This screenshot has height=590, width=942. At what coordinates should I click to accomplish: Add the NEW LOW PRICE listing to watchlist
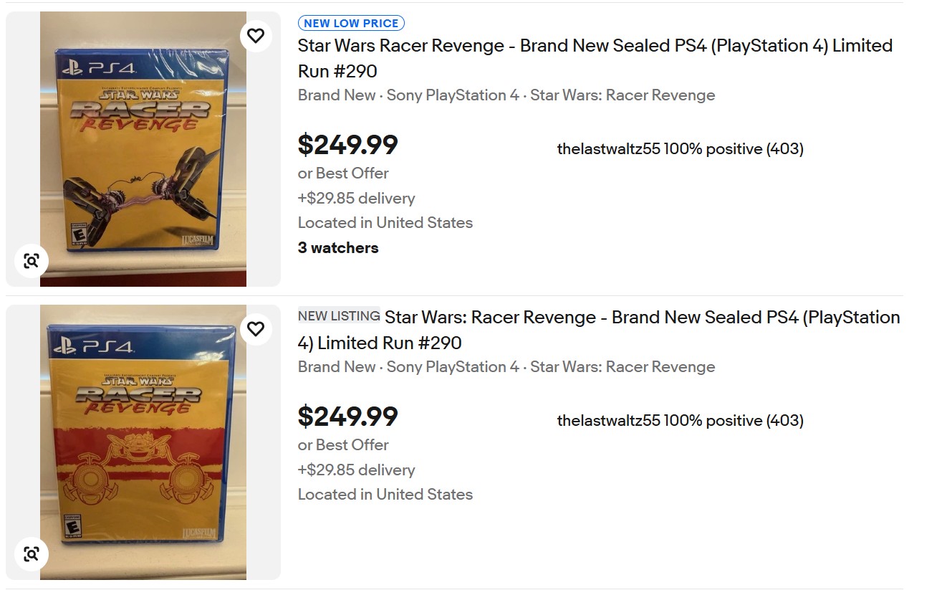[x=256, y=36]
